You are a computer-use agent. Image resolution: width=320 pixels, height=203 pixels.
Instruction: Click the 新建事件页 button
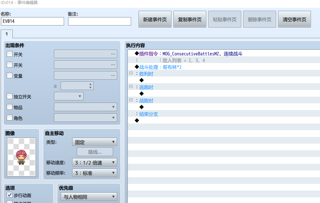155,19
